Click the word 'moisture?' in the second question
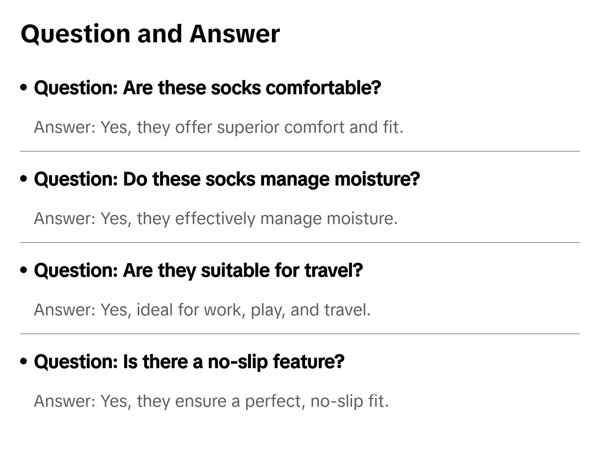 pos(377,179)
